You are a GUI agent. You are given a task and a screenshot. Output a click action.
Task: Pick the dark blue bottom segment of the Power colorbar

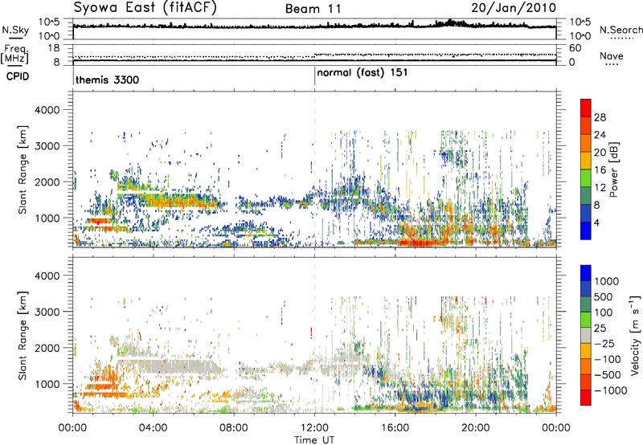click(x=586, y=231)
